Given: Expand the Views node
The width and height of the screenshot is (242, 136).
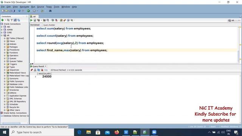Looking at the screenshot, I should [x=5, y=41].
